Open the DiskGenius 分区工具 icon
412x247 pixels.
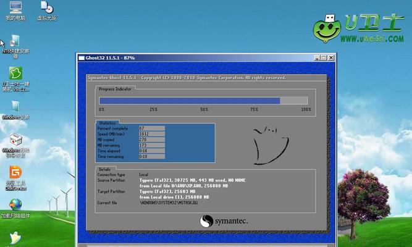[15, 172]
